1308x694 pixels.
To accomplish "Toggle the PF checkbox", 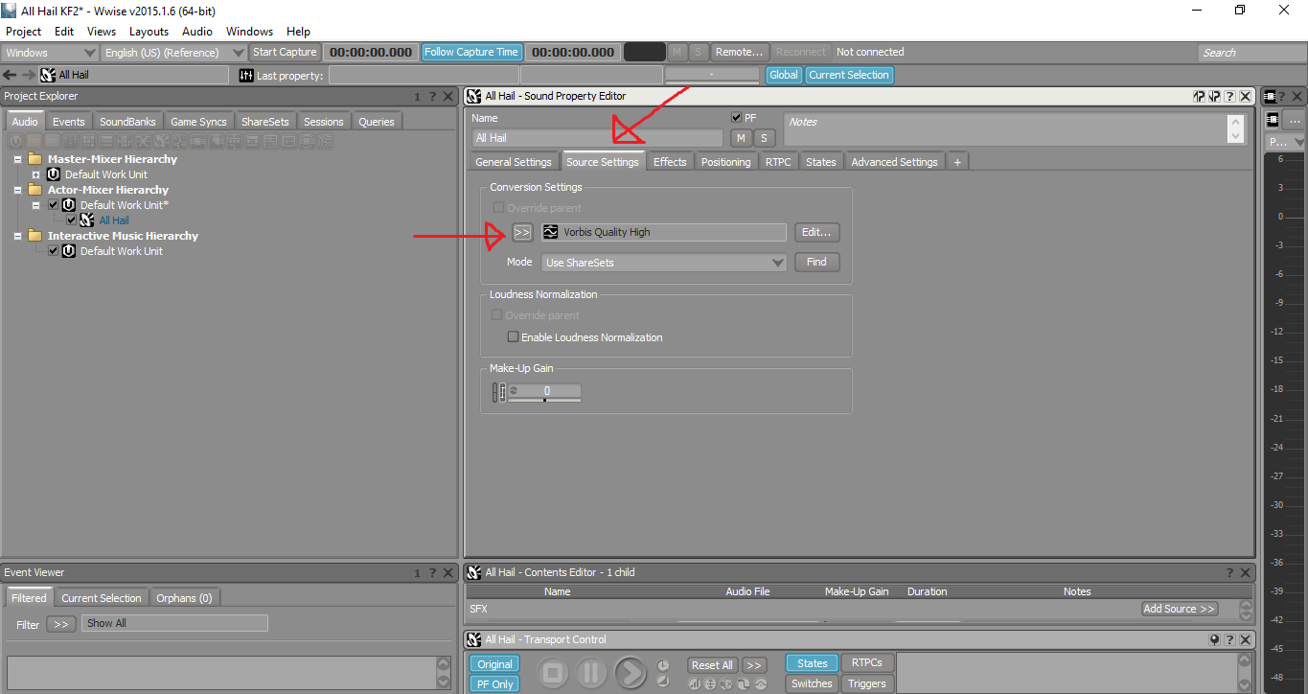I will (x=736, y=118).
